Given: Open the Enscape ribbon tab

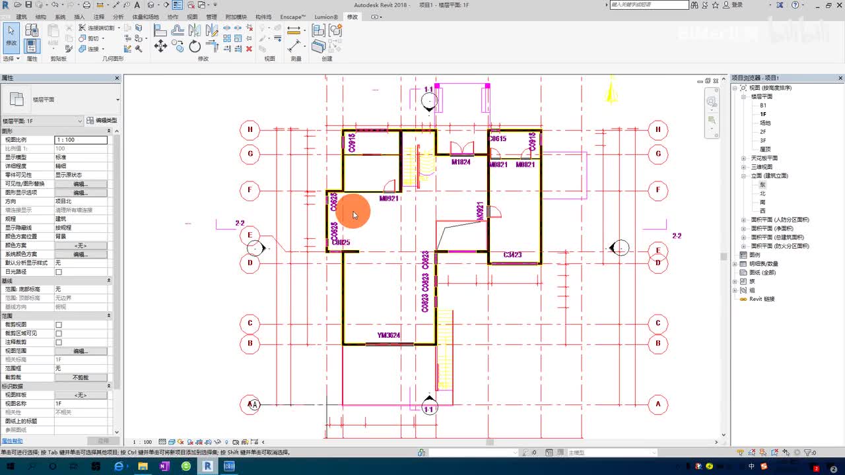Looking at the screenshot, I should click(294, 16).
